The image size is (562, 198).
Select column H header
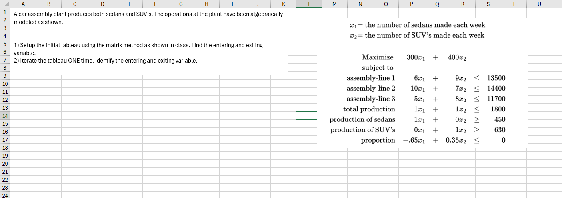coord(206,4)
